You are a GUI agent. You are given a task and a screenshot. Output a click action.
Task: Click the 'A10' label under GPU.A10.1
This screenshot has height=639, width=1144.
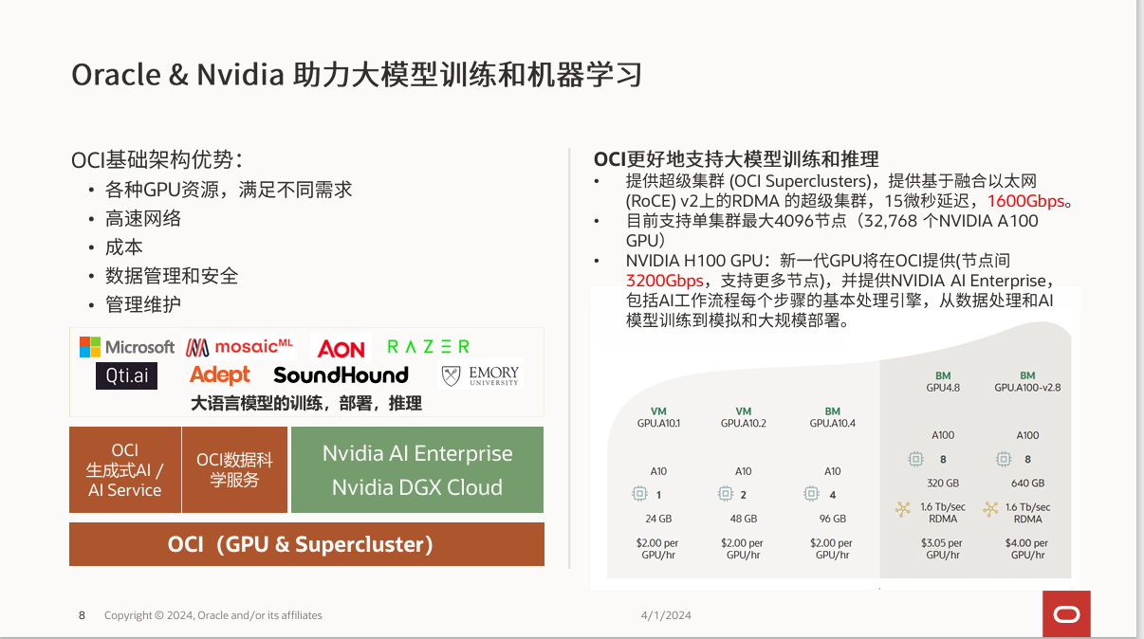pyautogui.click(x=658, y=471)
